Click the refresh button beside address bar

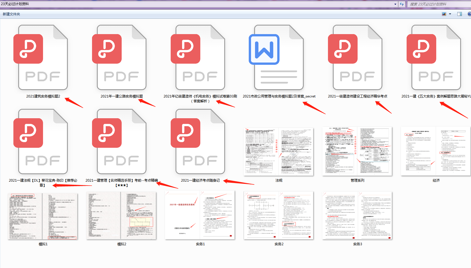click(402, 4)
